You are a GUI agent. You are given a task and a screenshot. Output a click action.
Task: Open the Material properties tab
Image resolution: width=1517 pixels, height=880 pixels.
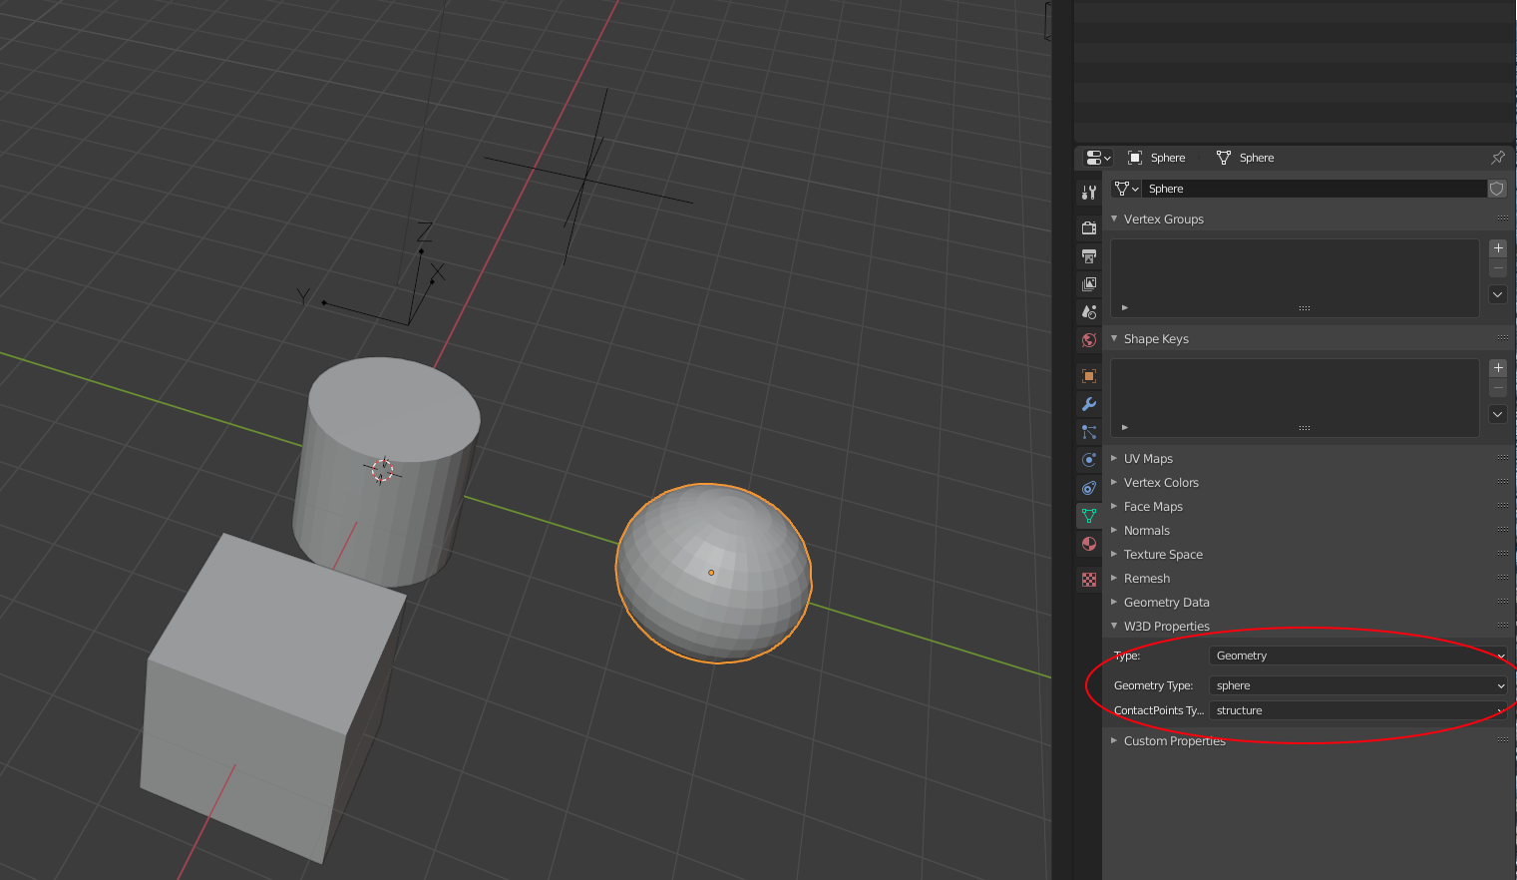click(x=1089, y=544)
